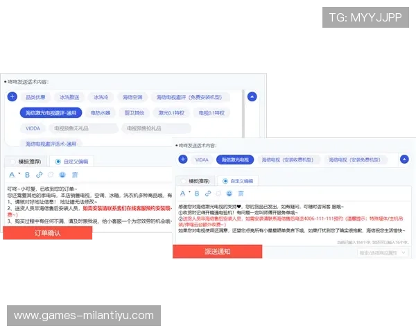Screen dimensions: 416x333
Task: Insert link icon in order confirmation editor
Action: click(x=40, y=175)
